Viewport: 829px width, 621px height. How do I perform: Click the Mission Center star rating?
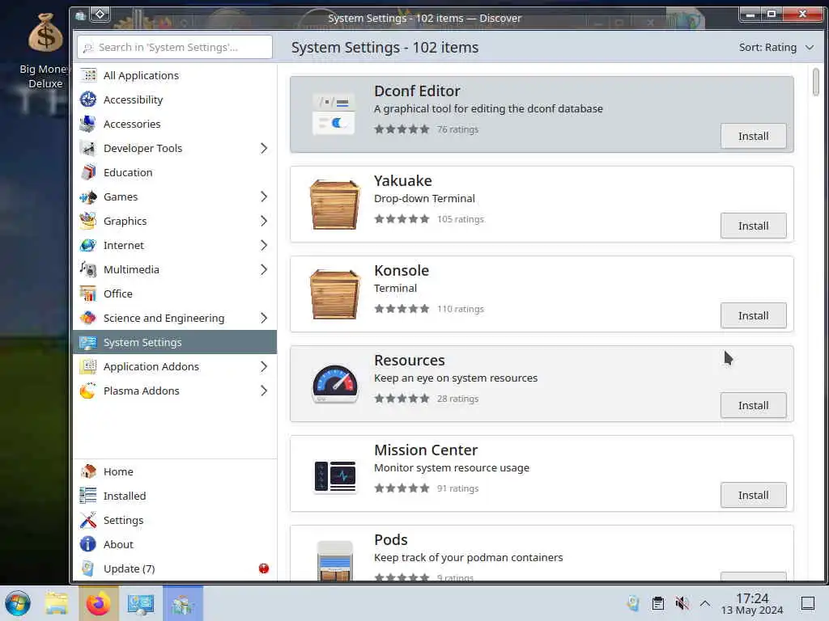pos(402,488)
